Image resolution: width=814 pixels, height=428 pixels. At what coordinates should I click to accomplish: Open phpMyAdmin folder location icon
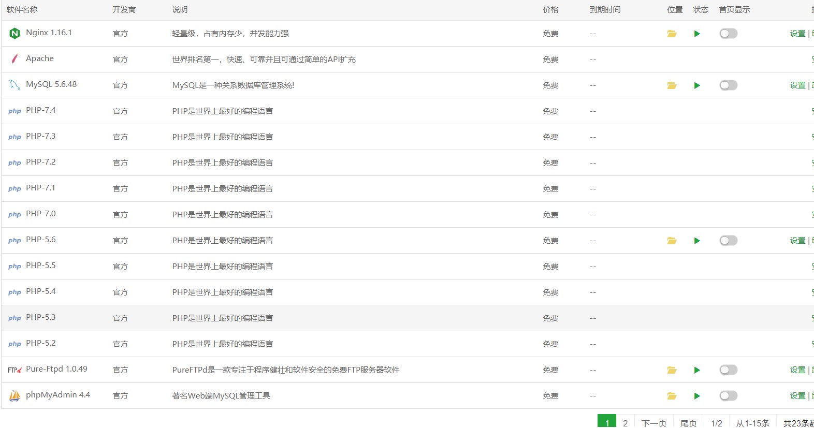[672, 396]
